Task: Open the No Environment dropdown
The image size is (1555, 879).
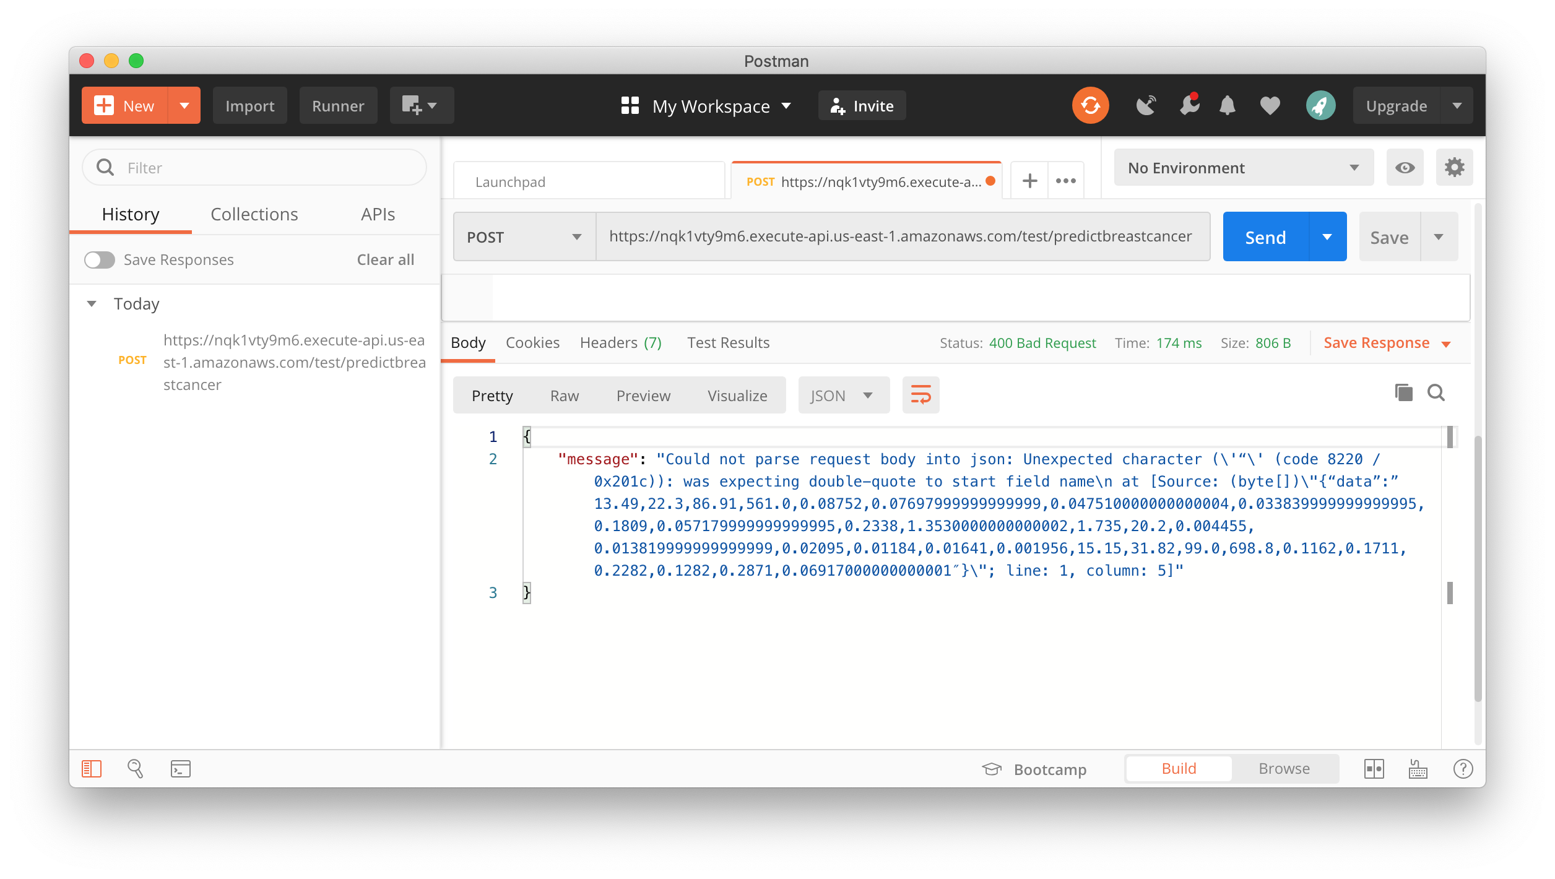Action: click(x=1244, y=167)
